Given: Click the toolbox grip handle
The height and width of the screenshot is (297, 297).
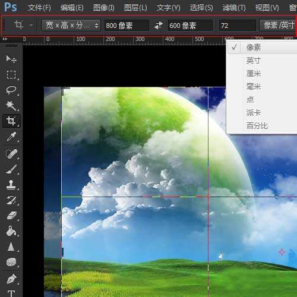Looking at the screenshot, I should [x=11, y=46].
